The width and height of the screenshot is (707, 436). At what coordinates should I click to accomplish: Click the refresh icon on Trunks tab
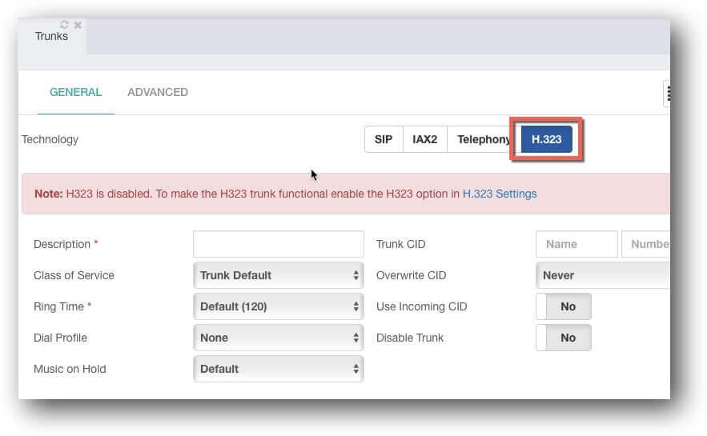click(x=64, y=24)
